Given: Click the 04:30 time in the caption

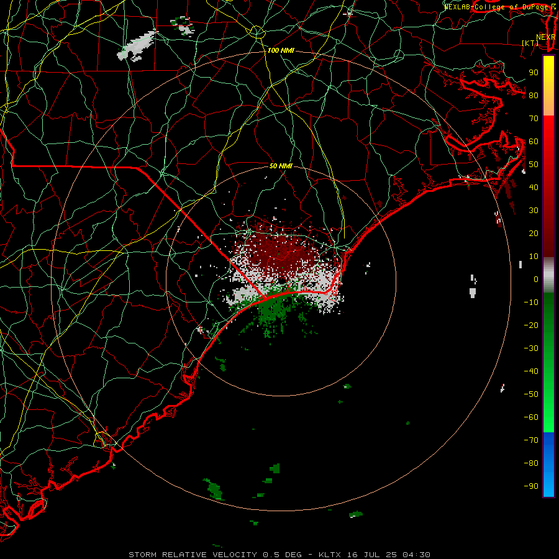Looking at the screenshot, I should pos(416,555).
